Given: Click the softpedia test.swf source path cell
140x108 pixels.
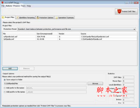Looking at the screenshot, I should click(x=109, y=37).
